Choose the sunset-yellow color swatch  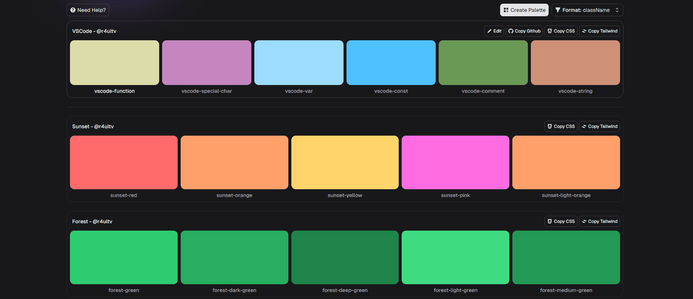point(345,162)
